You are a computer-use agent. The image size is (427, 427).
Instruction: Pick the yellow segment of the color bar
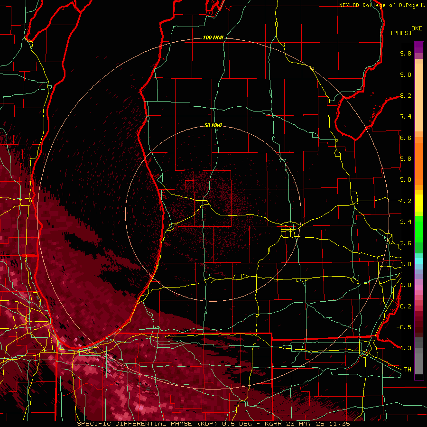pyautogui.click(x=419, y=203)
